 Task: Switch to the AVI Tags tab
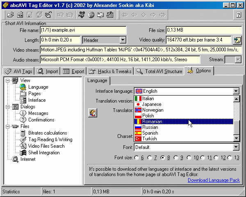[x=18, y=71]
